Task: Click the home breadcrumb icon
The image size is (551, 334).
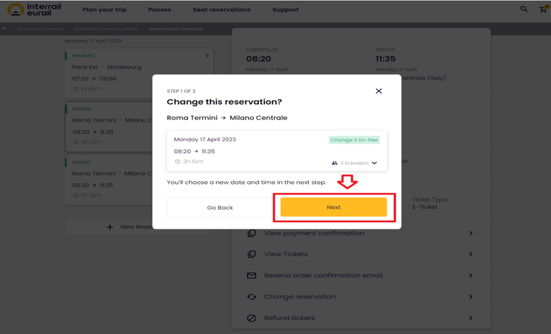Action: (x=5, y=29)
